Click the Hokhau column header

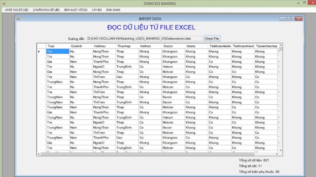[104, 46]
